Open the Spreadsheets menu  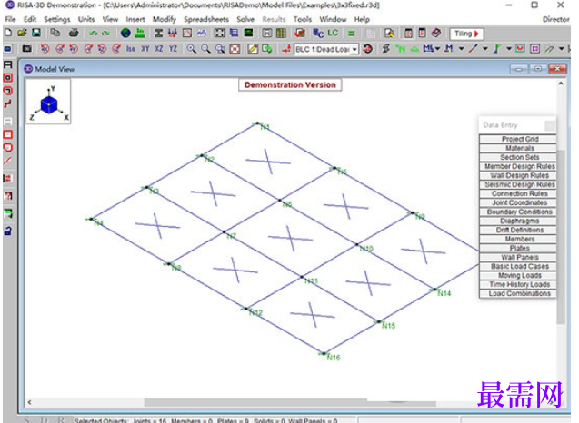206,19
